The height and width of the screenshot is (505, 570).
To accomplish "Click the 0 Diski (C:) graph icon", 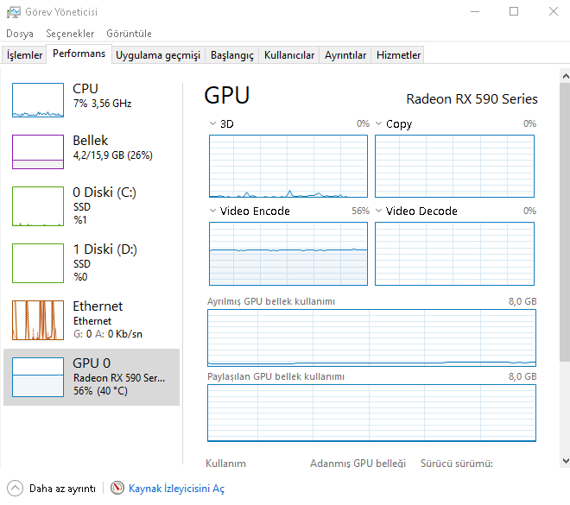I will [x=38, y=206].
